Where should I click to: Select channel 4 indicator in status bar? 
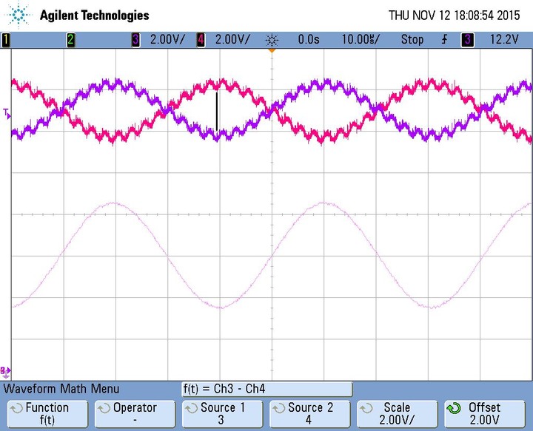pos(201,40)
